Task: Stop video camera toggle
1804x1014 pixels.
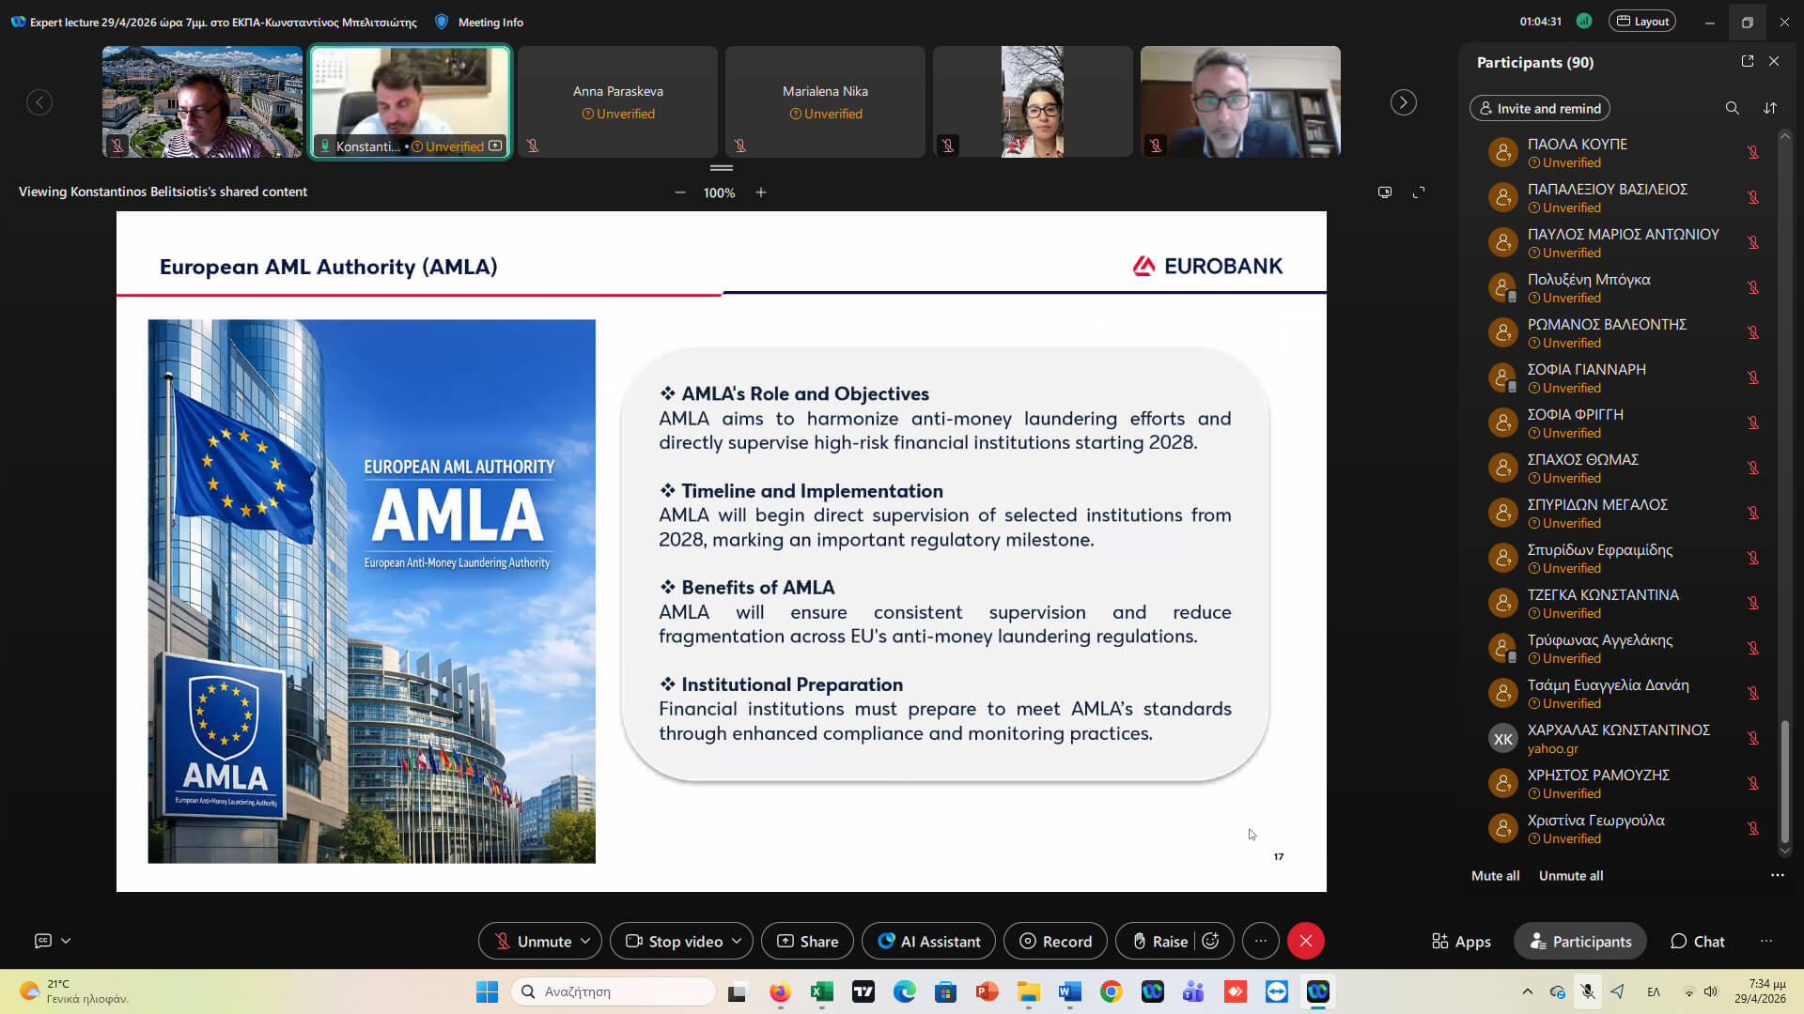Action: pyautogui.click(x=675, y=941)
